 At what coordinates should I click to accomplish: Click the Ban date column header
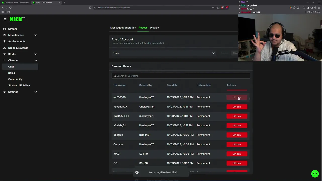172,85
